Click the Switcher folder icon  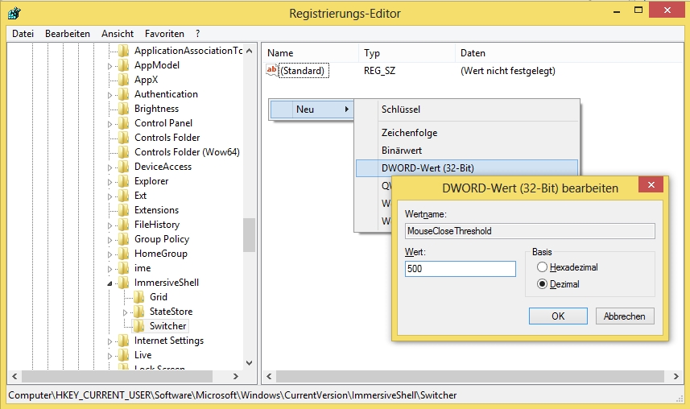(139, 326)
